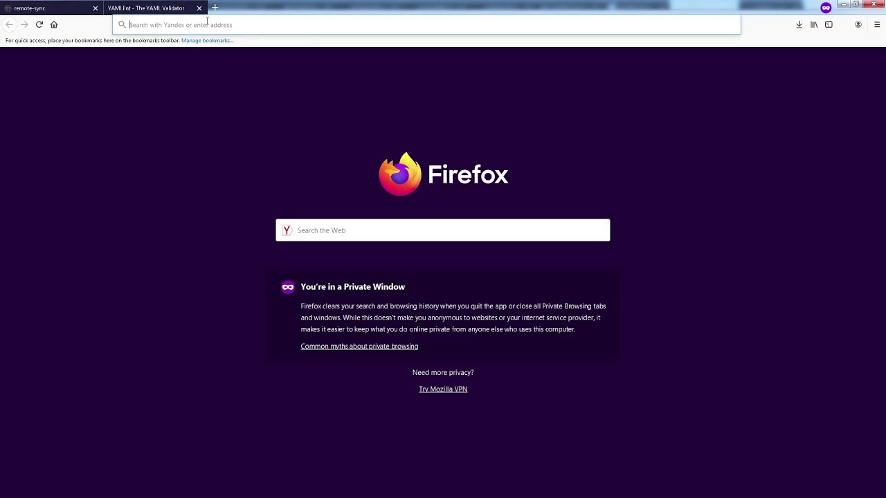
Task: Click the 'Need more privacy?' text
Action: tap(443, 373)
